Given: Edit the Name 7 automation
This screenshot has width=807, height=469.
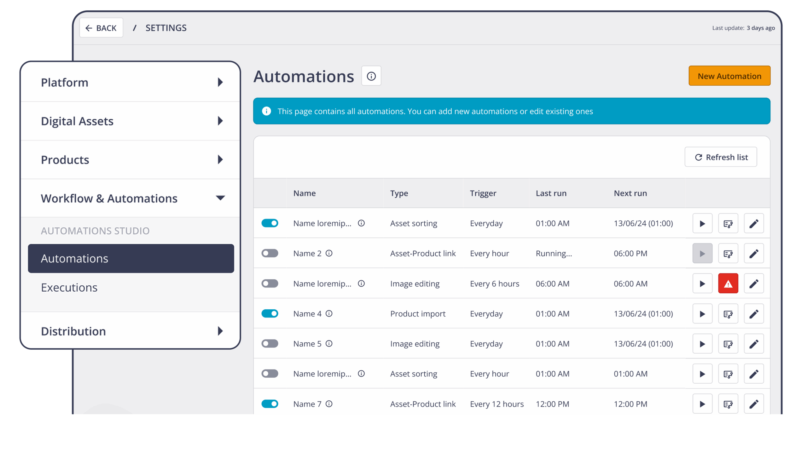Looking at the screenshot, I should 753,404.
